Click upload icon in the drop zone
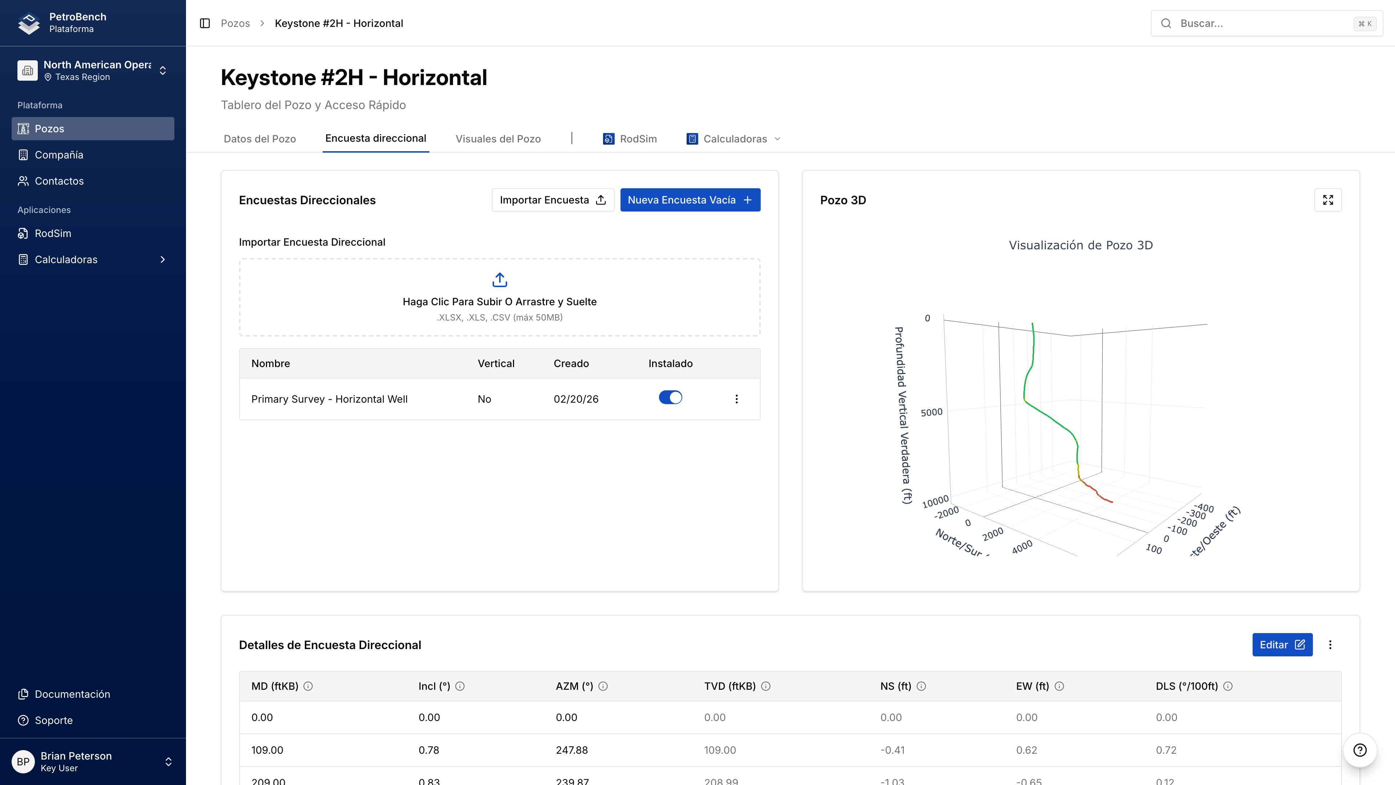 [499, 280]
